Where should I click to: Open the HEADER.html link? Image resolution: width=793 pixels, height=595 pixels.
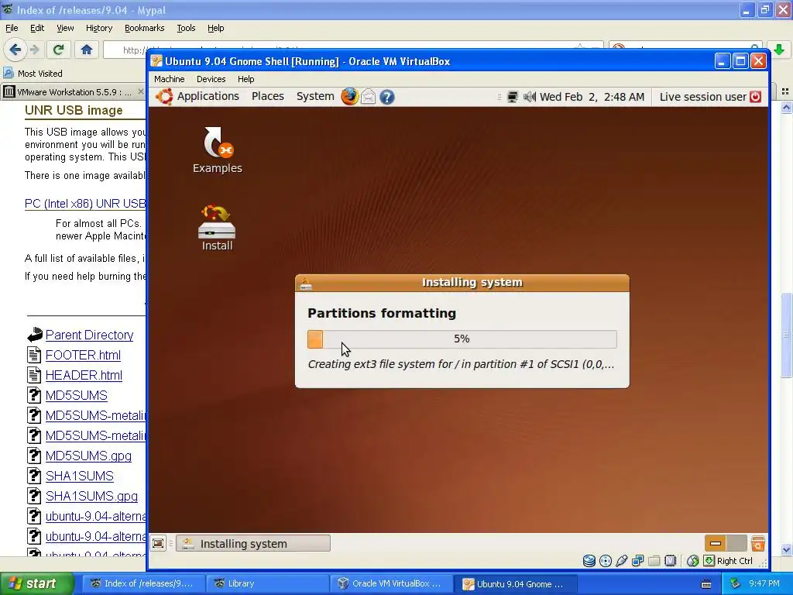[84, 376]
